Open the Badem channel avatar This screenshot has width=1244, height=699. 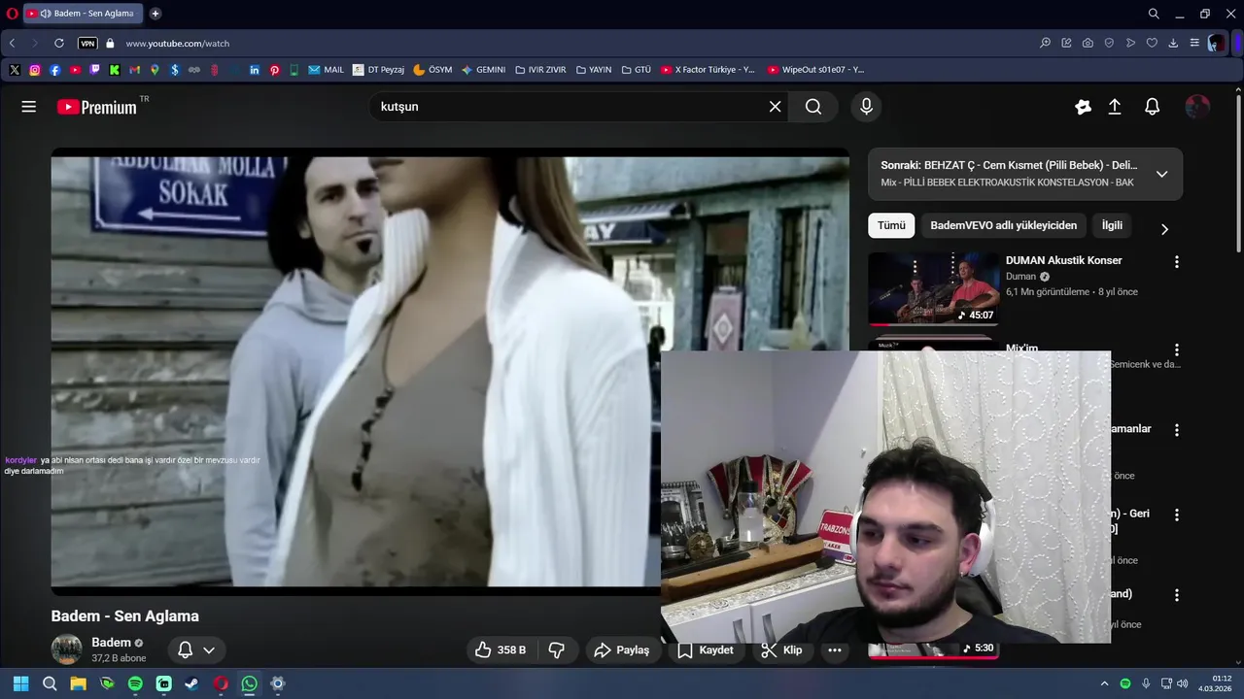(x=67, y=649)
